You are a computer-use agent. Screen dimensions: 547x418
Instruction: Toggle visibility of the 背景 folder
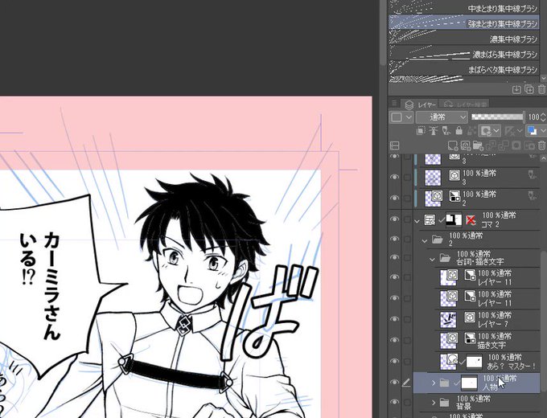(394, 402)
